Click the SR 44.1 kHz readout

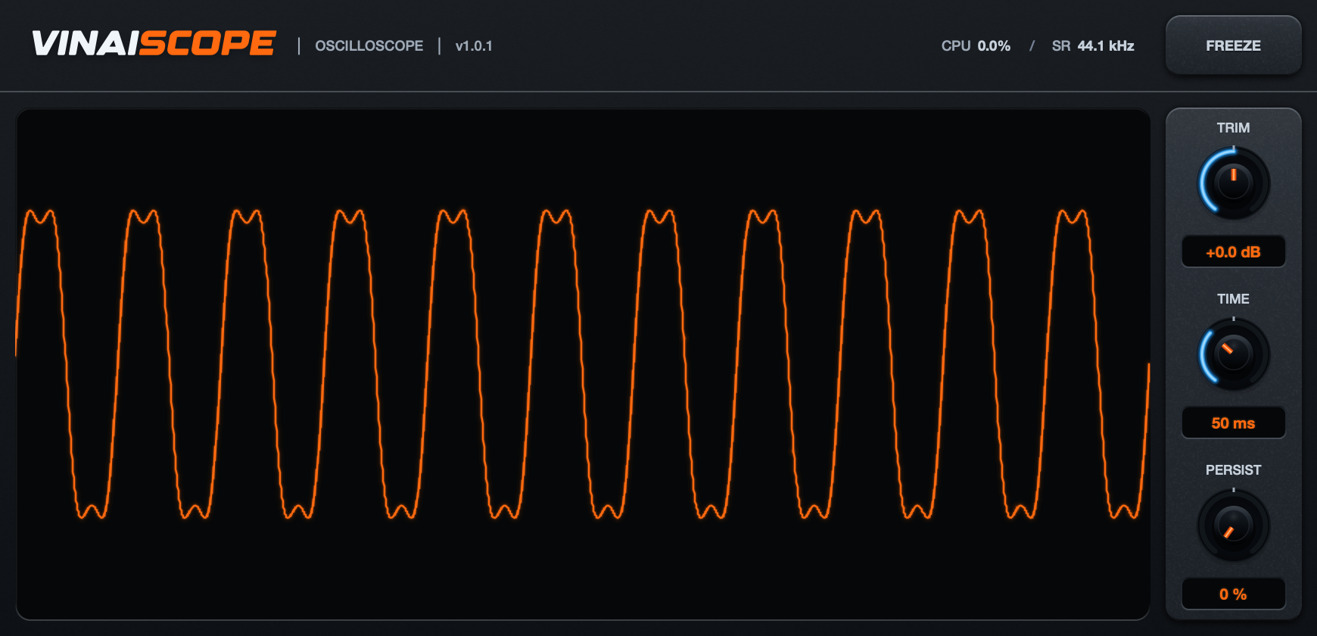click(x=1093, y=46)
